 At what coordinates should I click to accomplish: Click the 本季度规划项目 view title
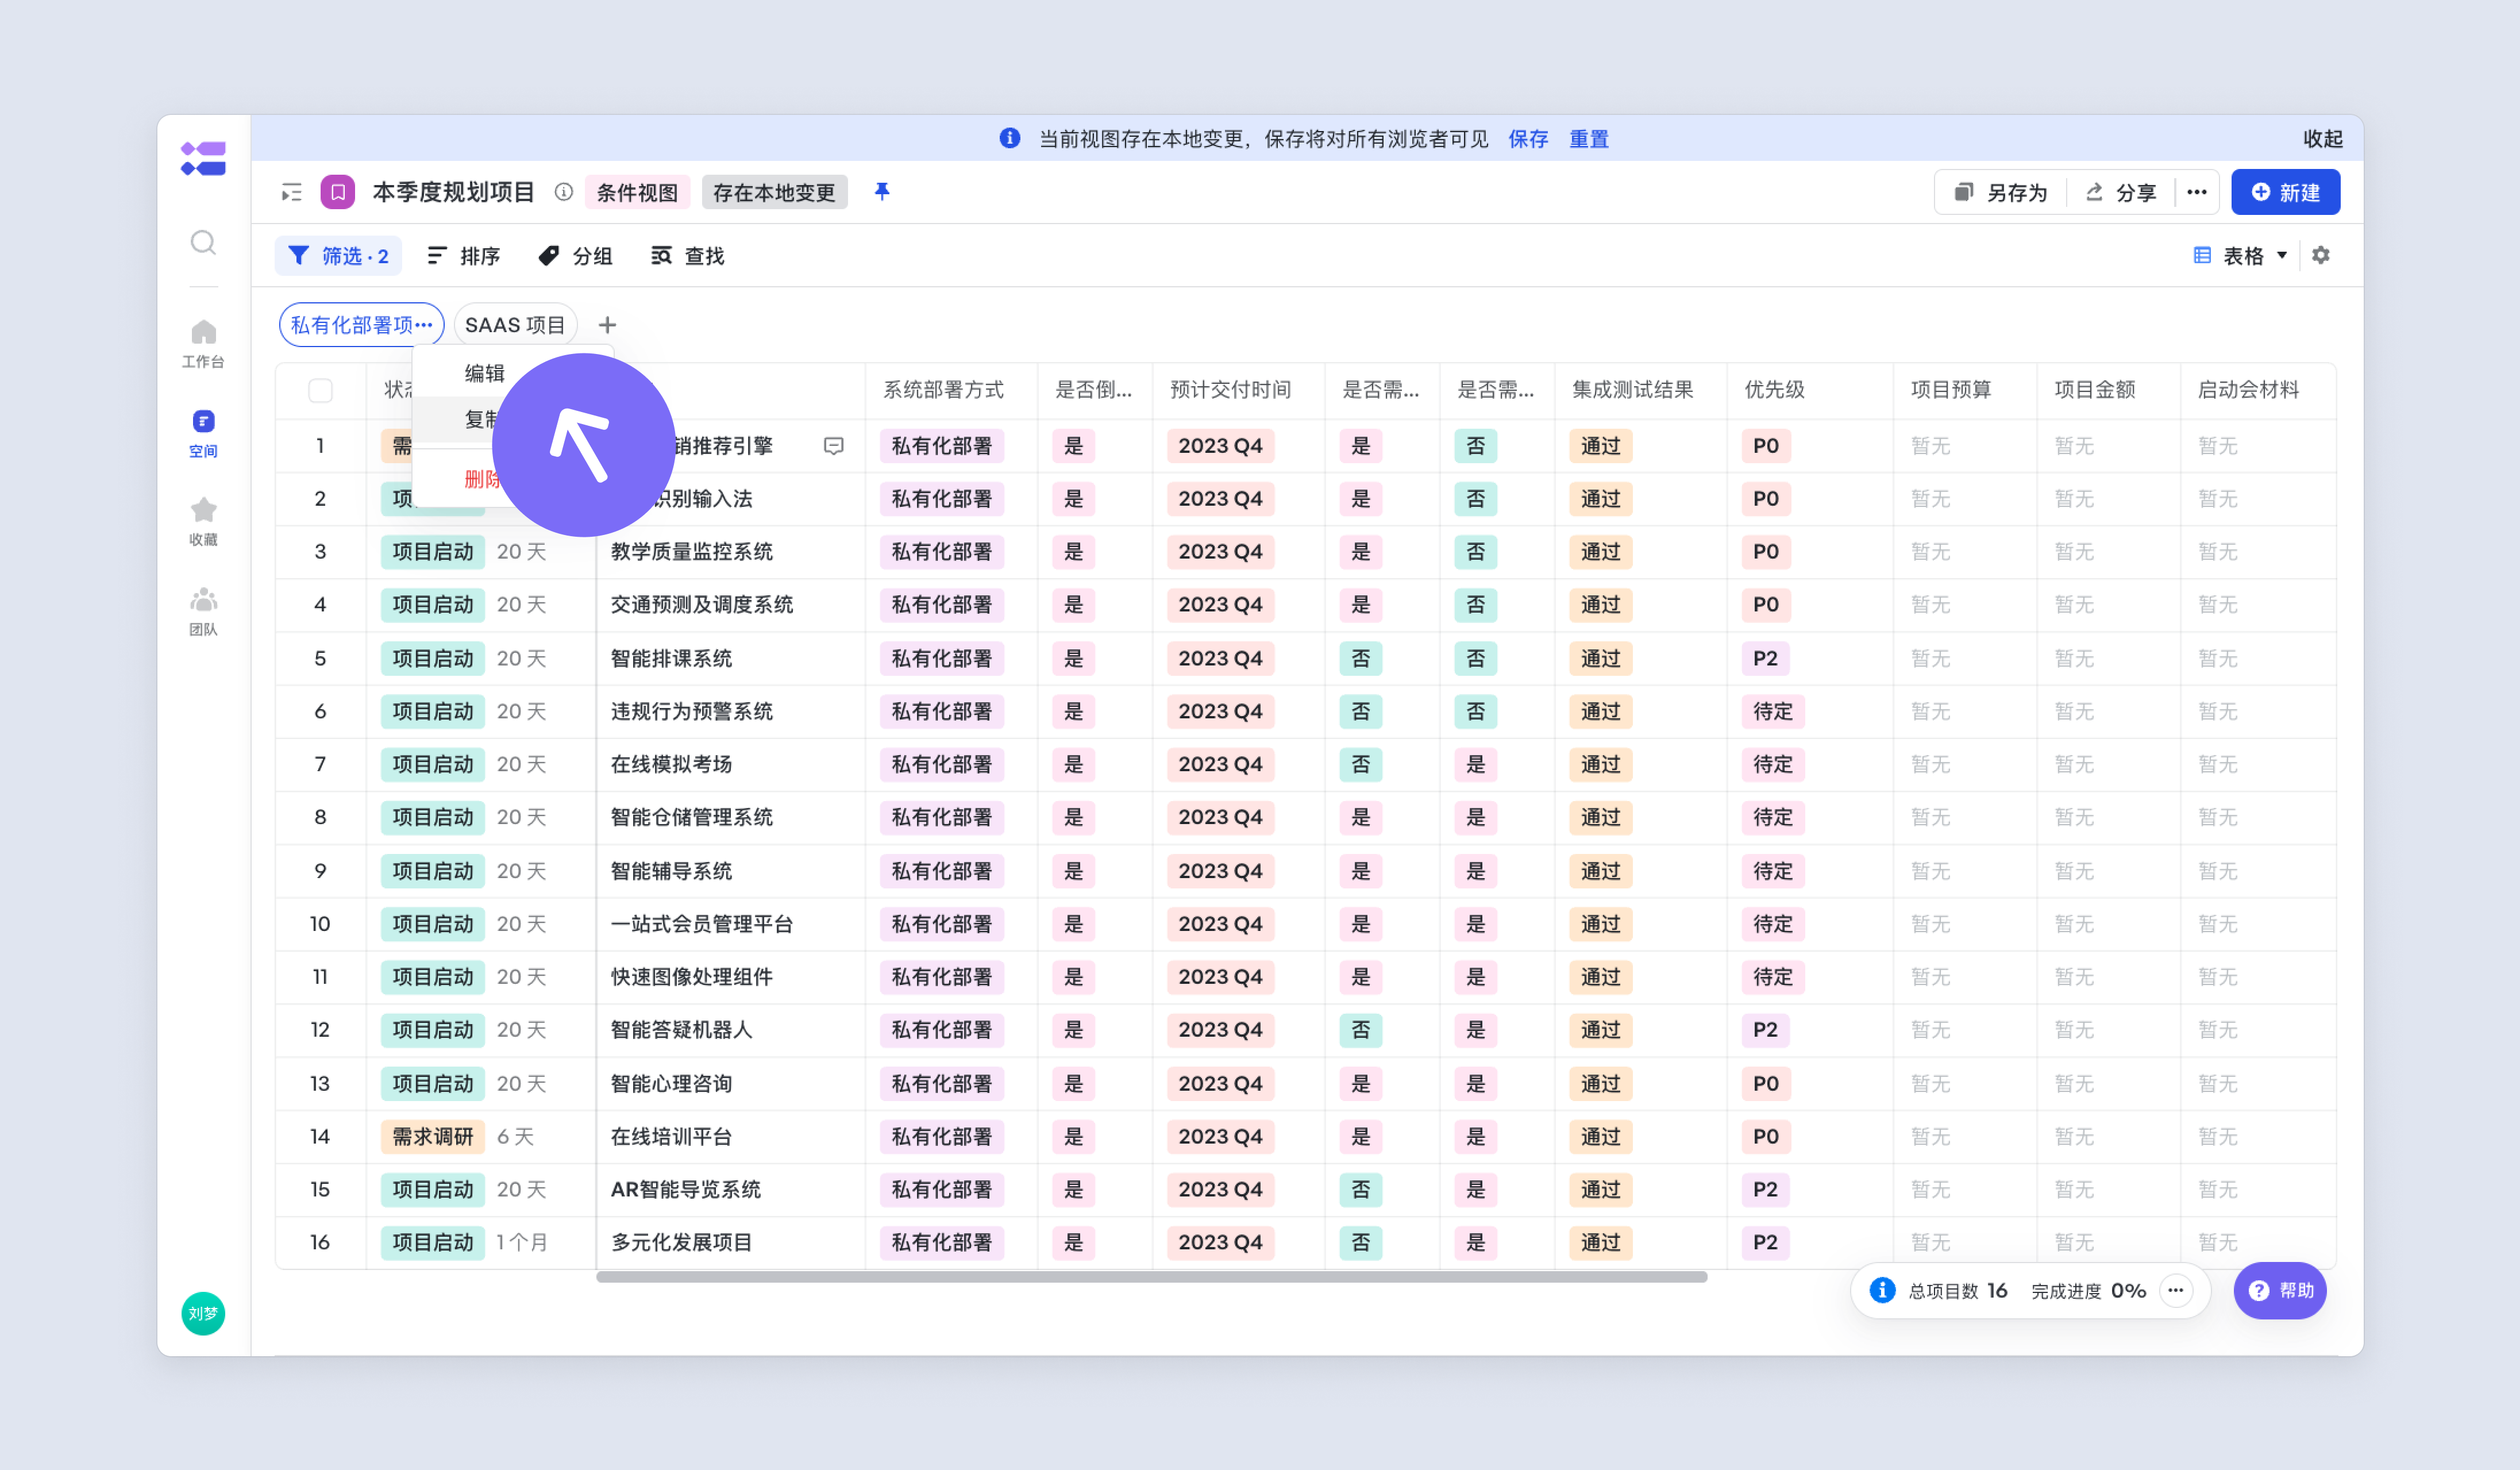(453, 192)
